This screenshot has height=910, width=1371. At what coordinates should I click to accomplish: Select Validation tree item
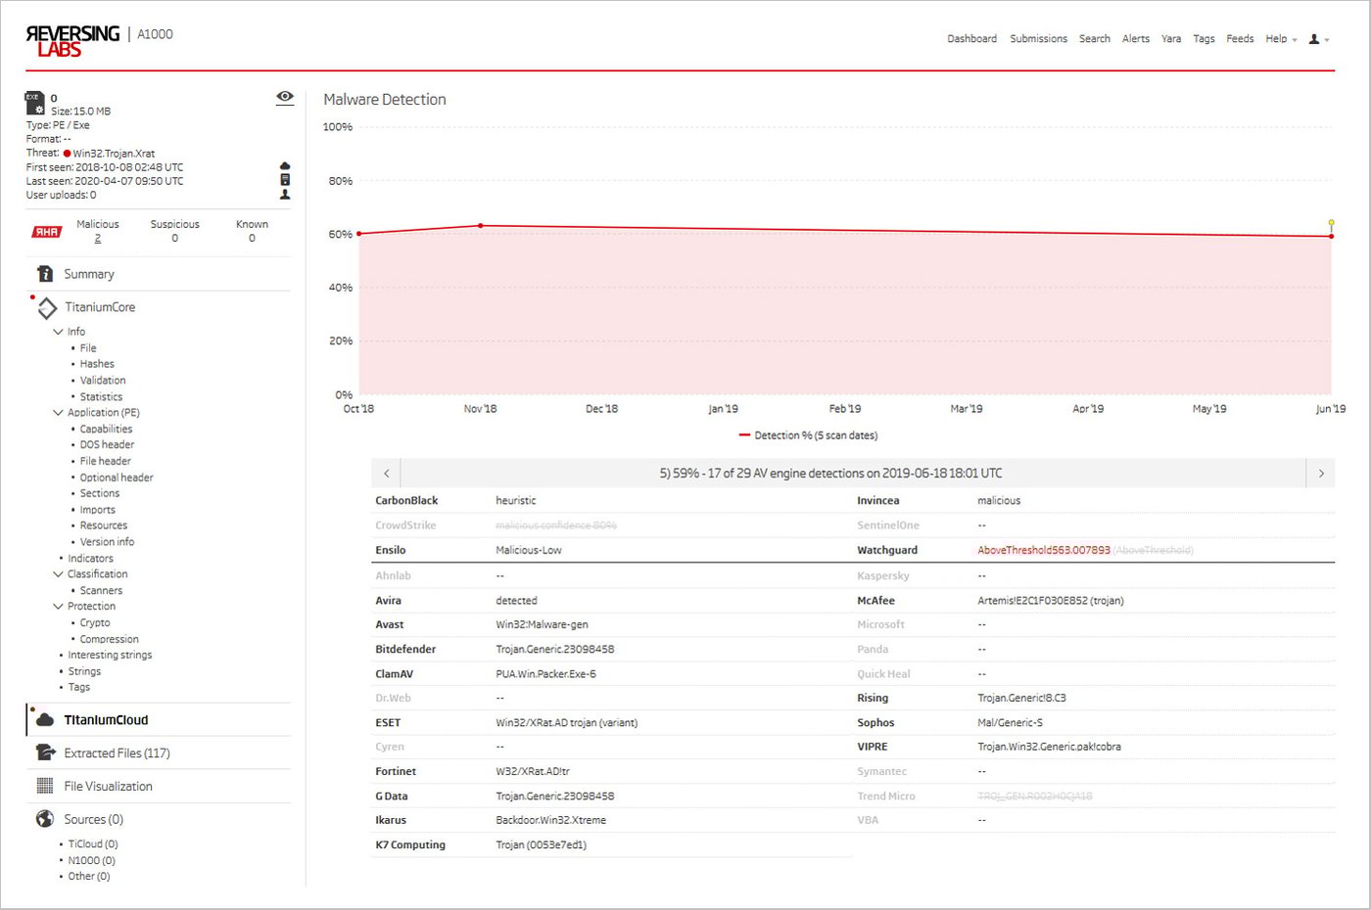click(103, 381)
